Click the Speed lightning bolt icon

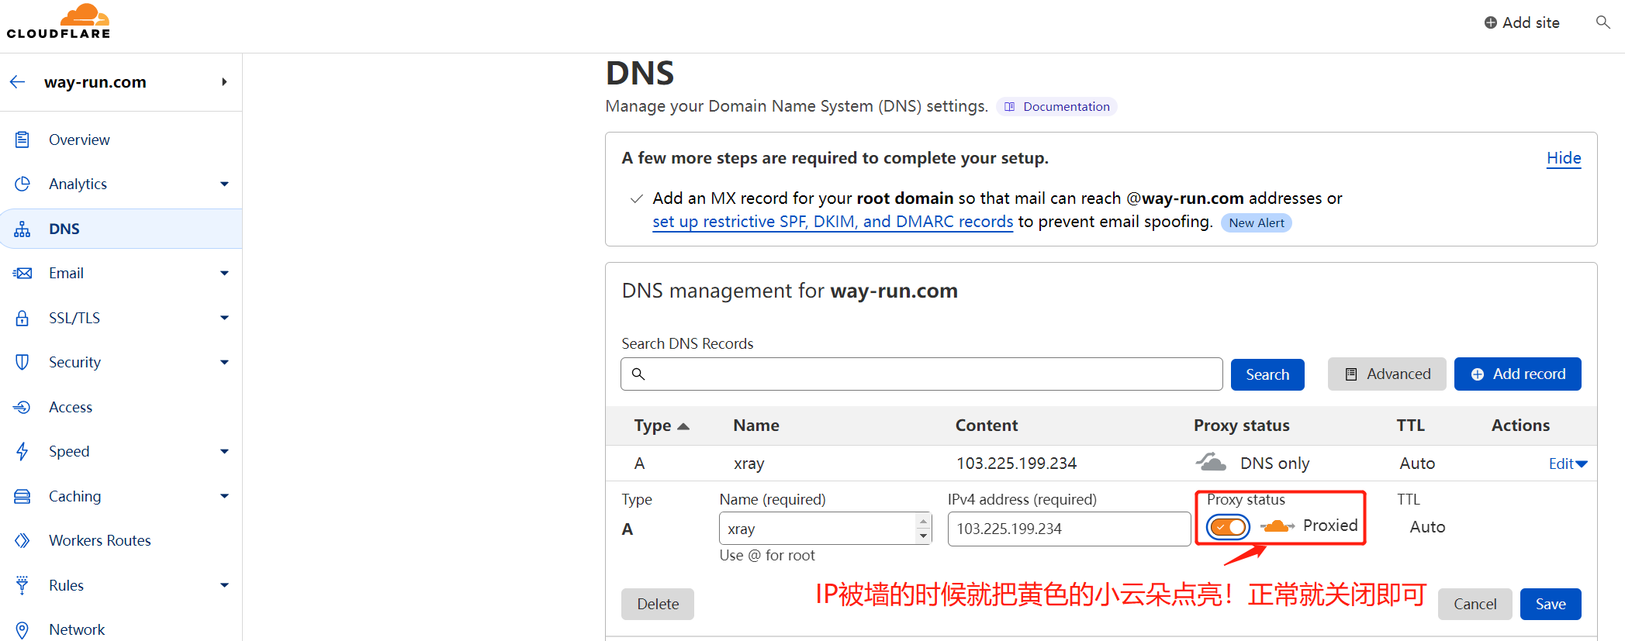pyautogui.click(x=22, y=451)
